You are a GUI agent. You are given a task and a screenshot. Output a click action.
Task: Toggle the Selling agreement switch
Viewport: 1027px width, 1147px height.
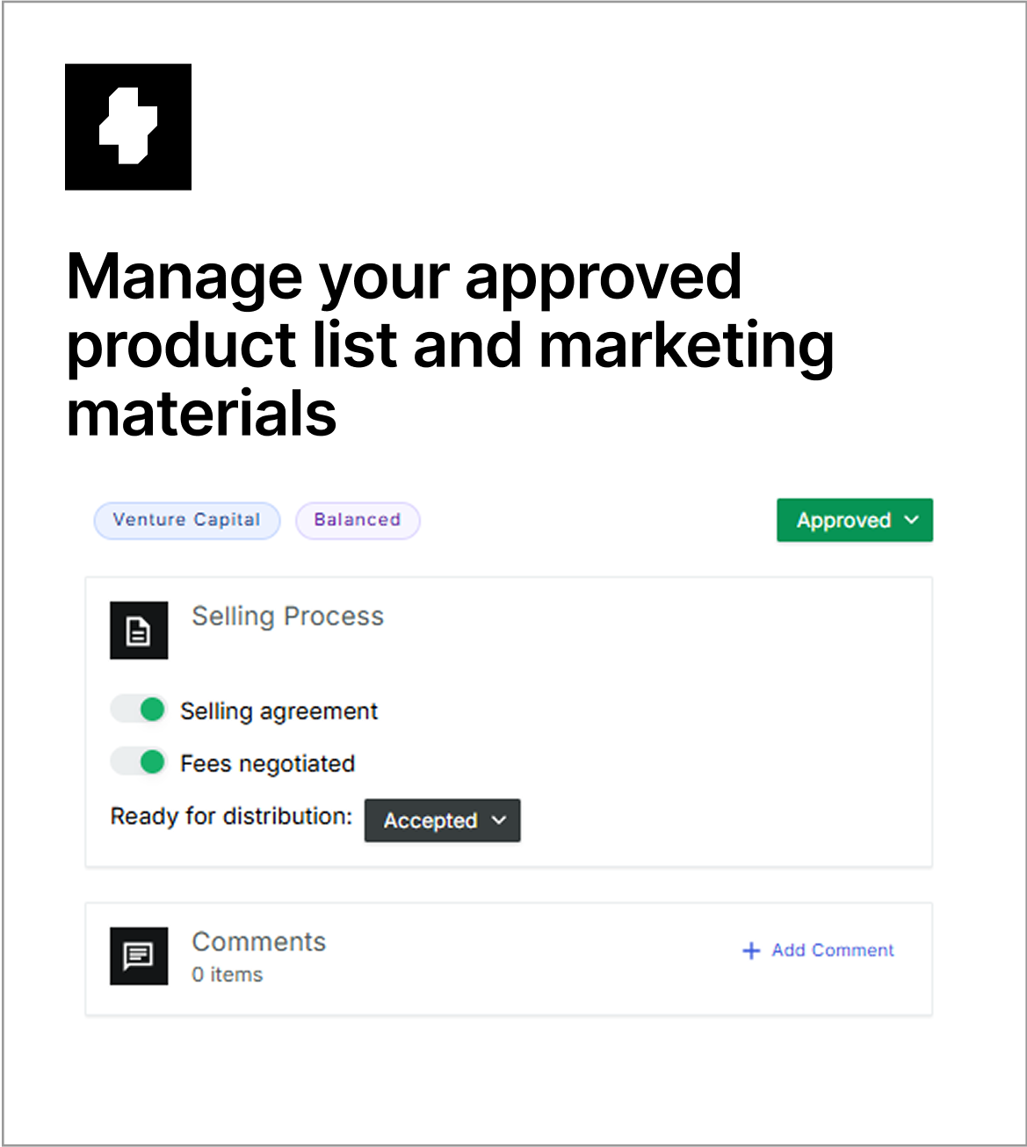(139, 709)
